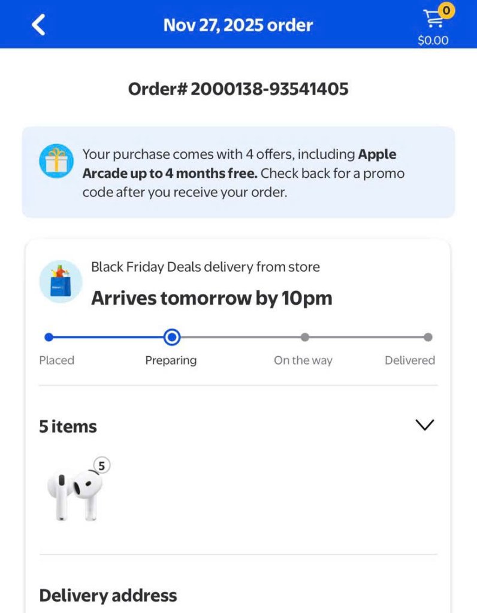The width and height of the screenshot is (477, 613).
Task: Click the cart item count badge
Action: 446,10
